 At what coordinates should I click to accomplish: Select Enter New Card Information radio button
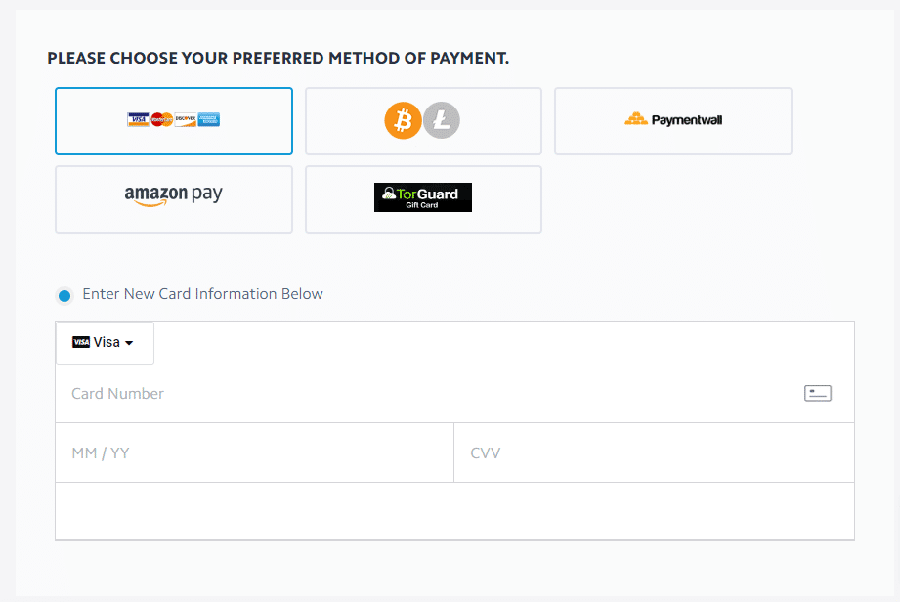(64, 295)
